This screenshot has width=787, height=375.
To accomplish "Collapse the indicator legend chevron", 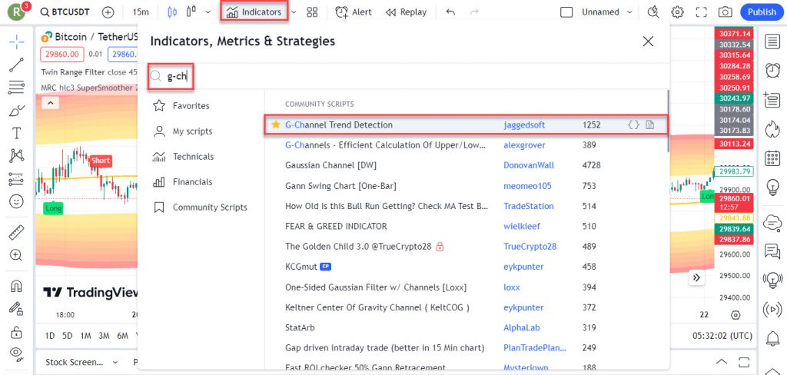I will click(50, 104).
